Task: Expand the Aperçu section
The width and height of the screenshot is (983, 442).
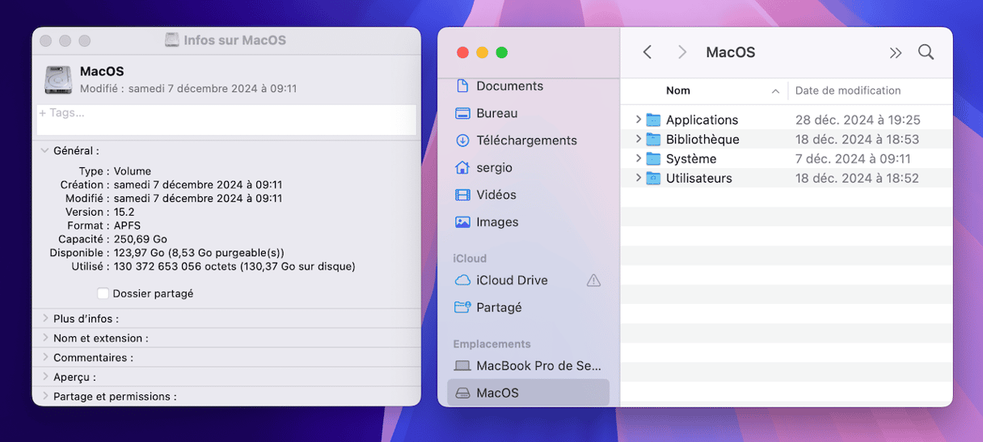Action: (45, 377)
